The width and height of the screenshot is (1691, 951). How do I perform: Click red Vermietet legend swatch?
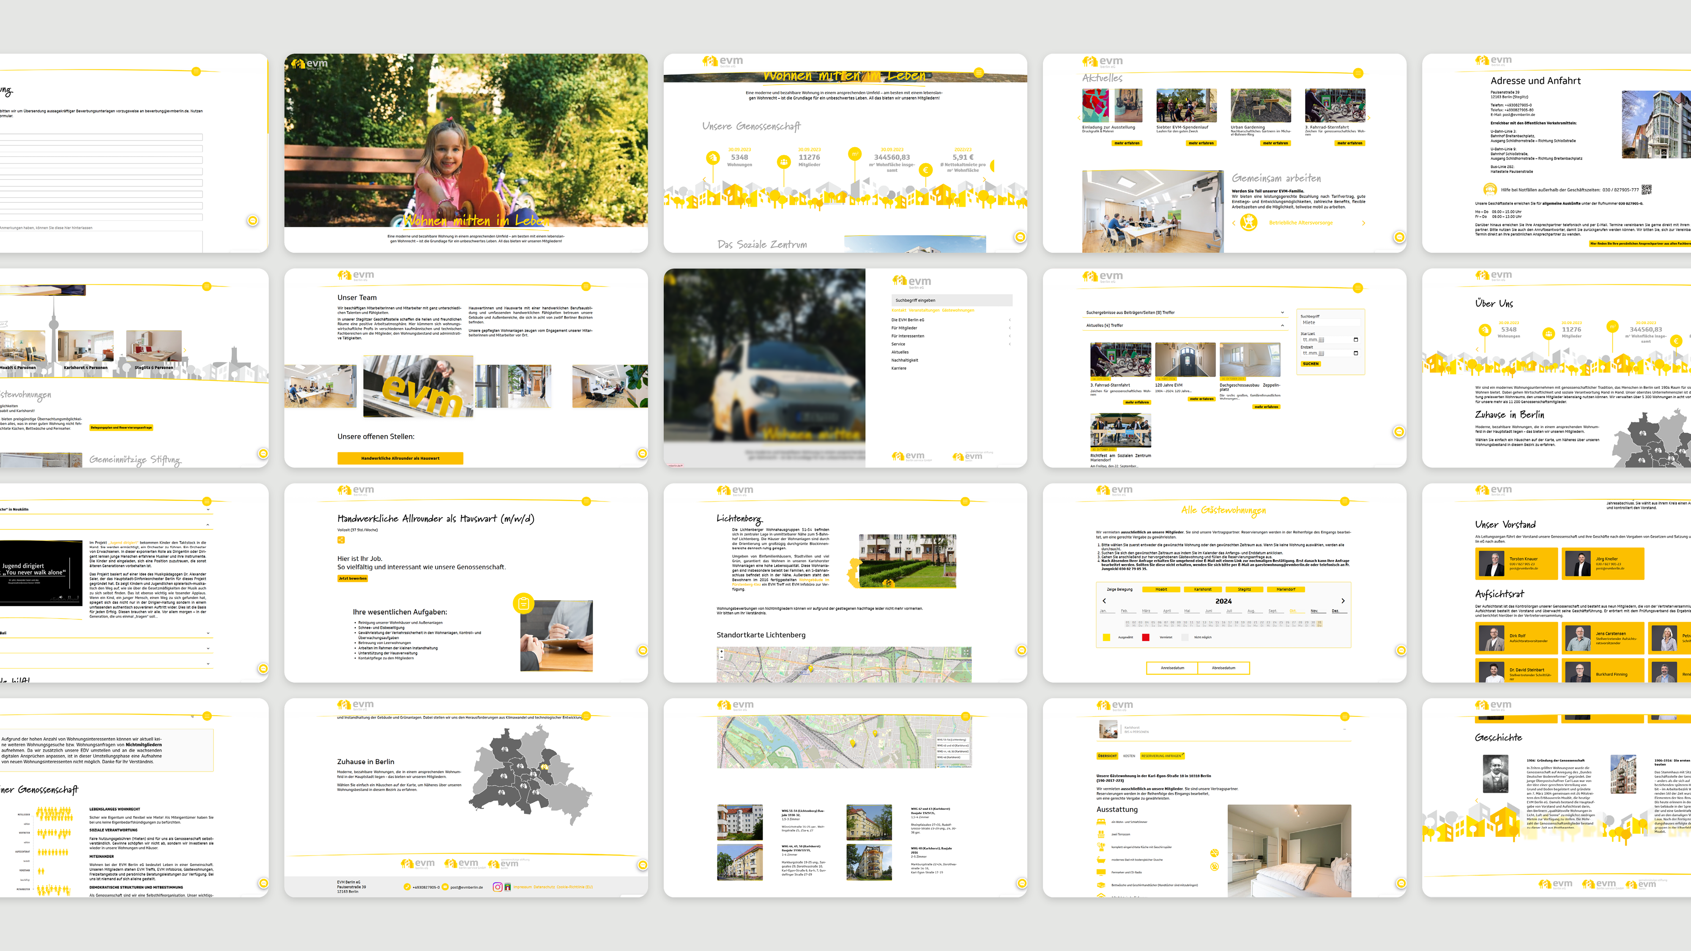[1146, 637]
